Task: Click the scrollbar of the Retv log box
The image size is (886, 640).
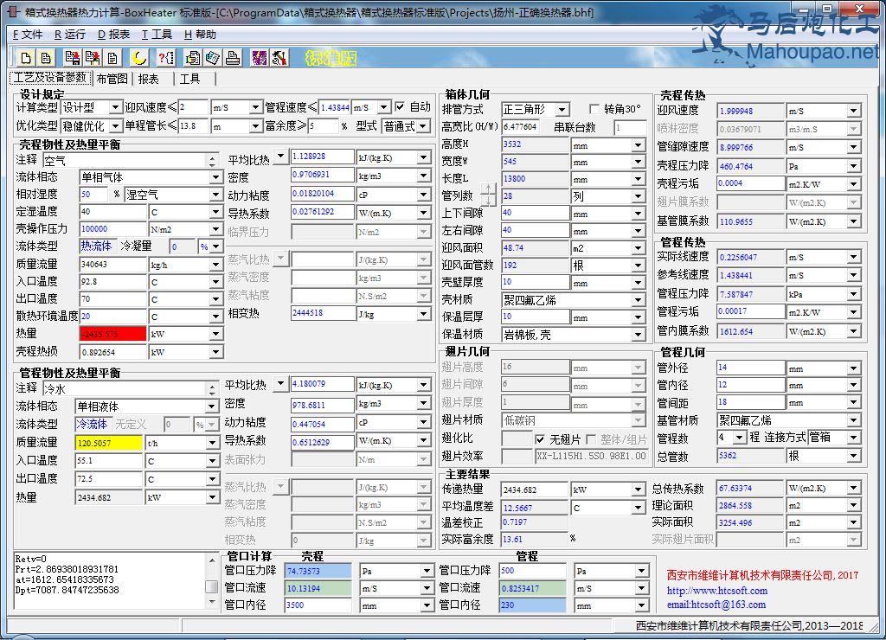Action: coord(212,580)
